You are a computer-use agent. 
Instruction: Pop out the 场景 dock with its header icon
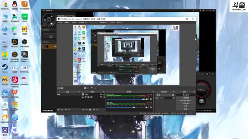pyautogui.click(x=79, y=92)
